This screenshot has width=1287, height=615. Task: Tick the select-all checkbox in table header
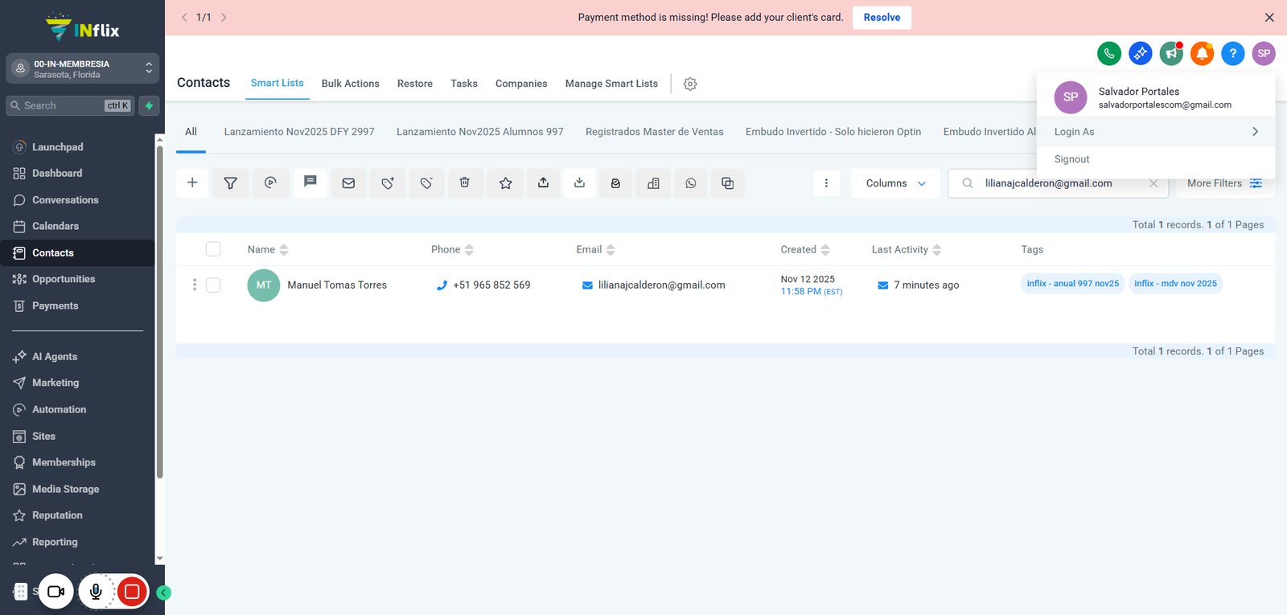tap(213, 249)
